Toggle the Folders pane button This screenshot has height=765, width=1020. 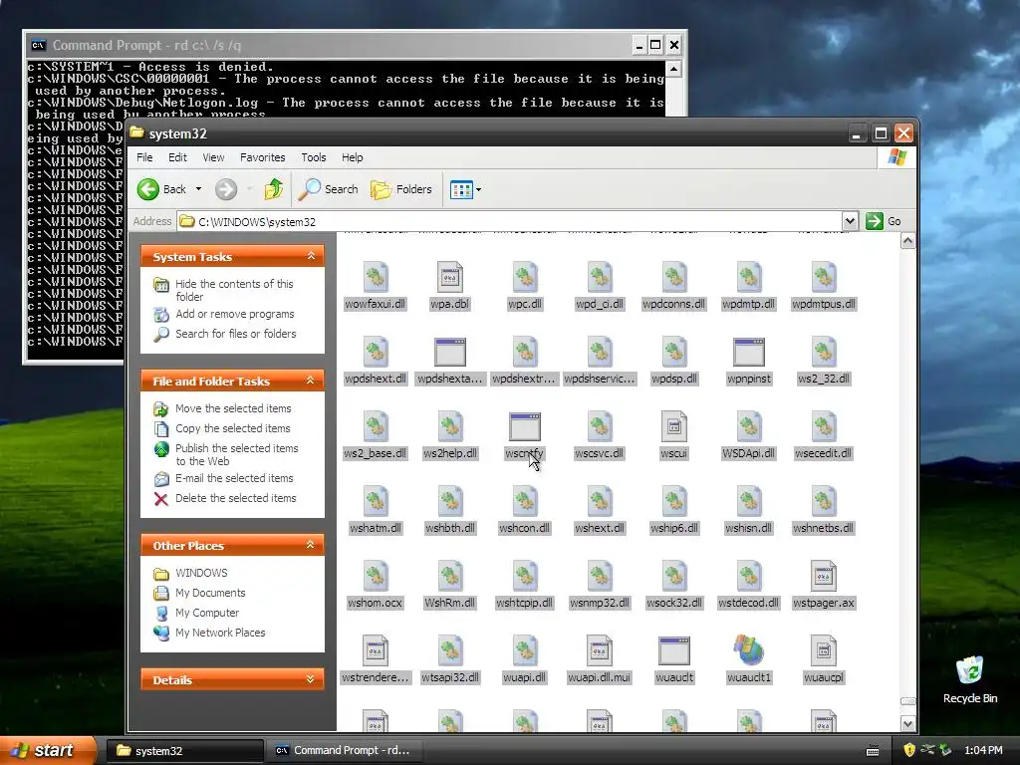[x=401, y=189]
